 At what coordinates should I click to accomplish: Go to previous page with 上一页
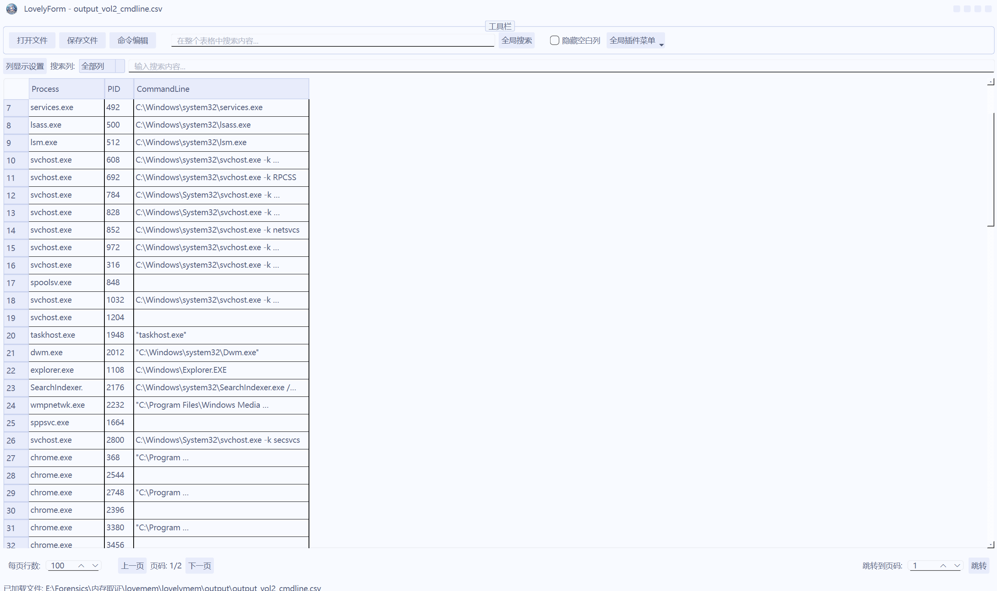[x=132, y=566]
